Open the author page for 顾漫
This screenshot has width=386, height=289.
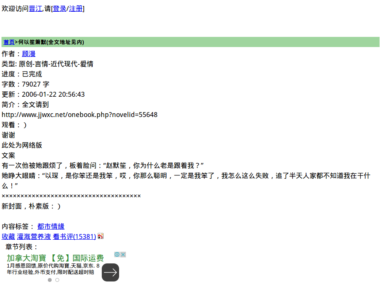pos(29,54)
